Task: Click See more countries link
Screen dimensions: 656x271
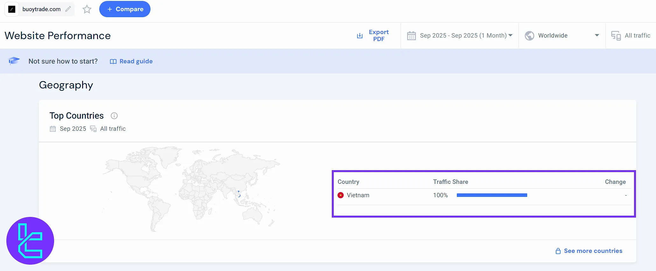Action: 593,251
